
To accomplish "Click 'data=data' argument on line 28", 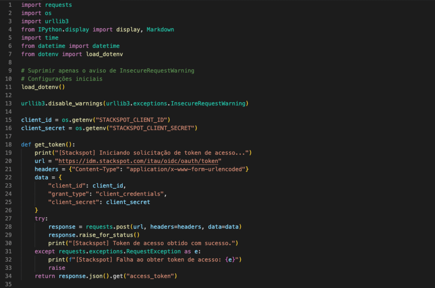I will (x=223, y=227).
